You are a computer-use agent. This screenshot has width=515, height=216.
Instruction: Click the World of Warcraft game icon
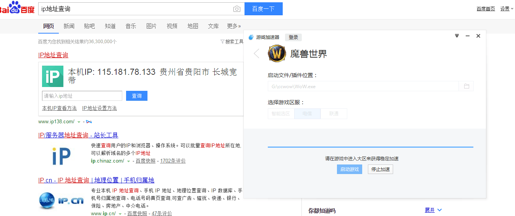tap(277, 54)
